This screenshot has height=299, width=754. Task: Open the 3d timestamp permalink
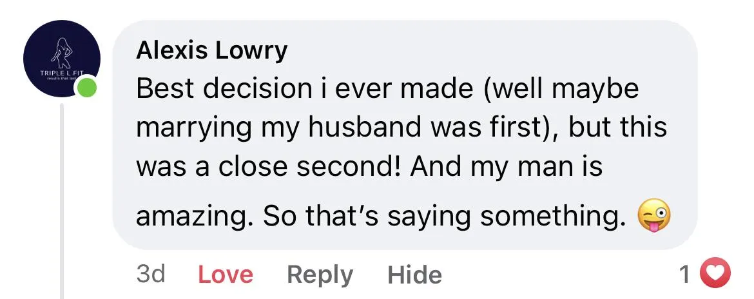(x=151, y=275)
